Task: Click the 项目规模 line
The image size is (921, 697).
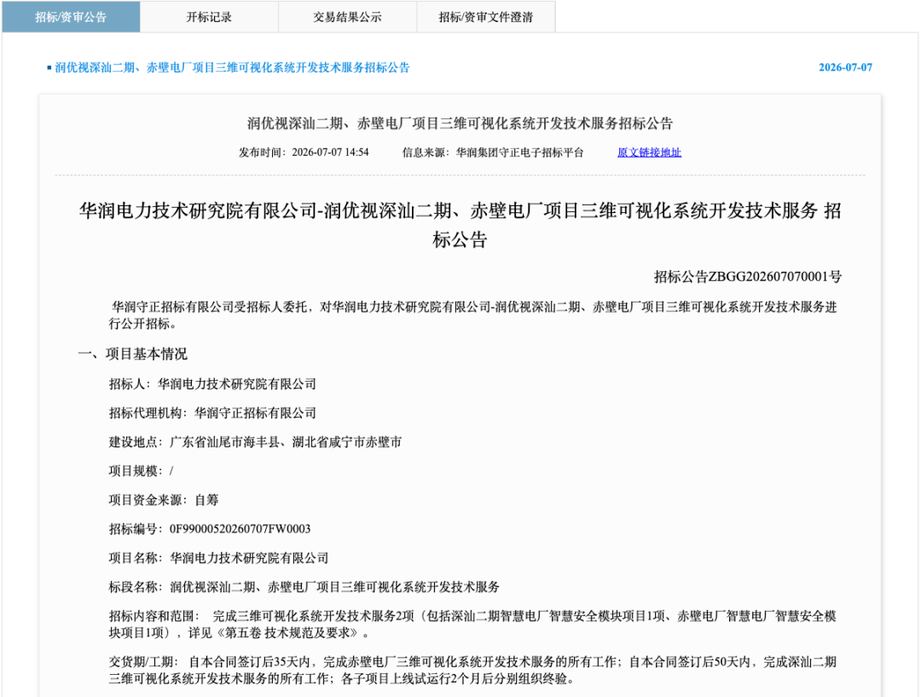Action: (x=141, y=471)
